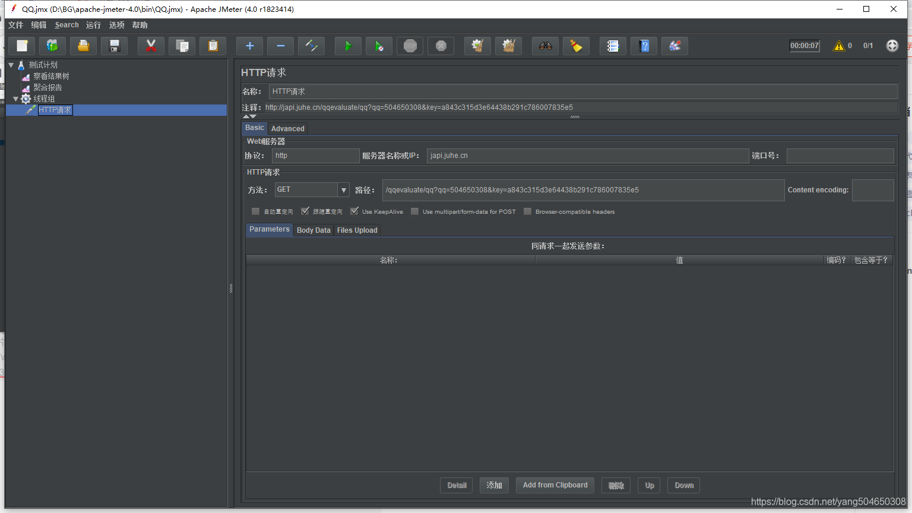Screen dimensions: 912x513
Task: Toggle the Use KeepAlive checkbox
Action: click(354, 211)
